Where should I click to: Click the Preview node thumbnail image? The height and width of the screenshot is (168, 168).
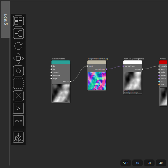pyautogui.click(x=163, y=96)
